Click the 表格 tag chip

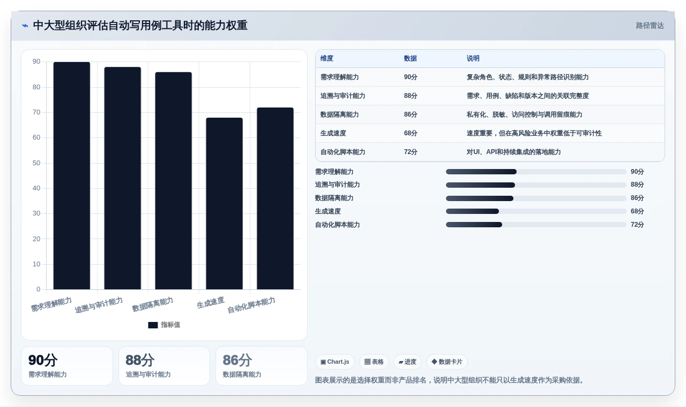pyautogui.click(x=374, y=362)
